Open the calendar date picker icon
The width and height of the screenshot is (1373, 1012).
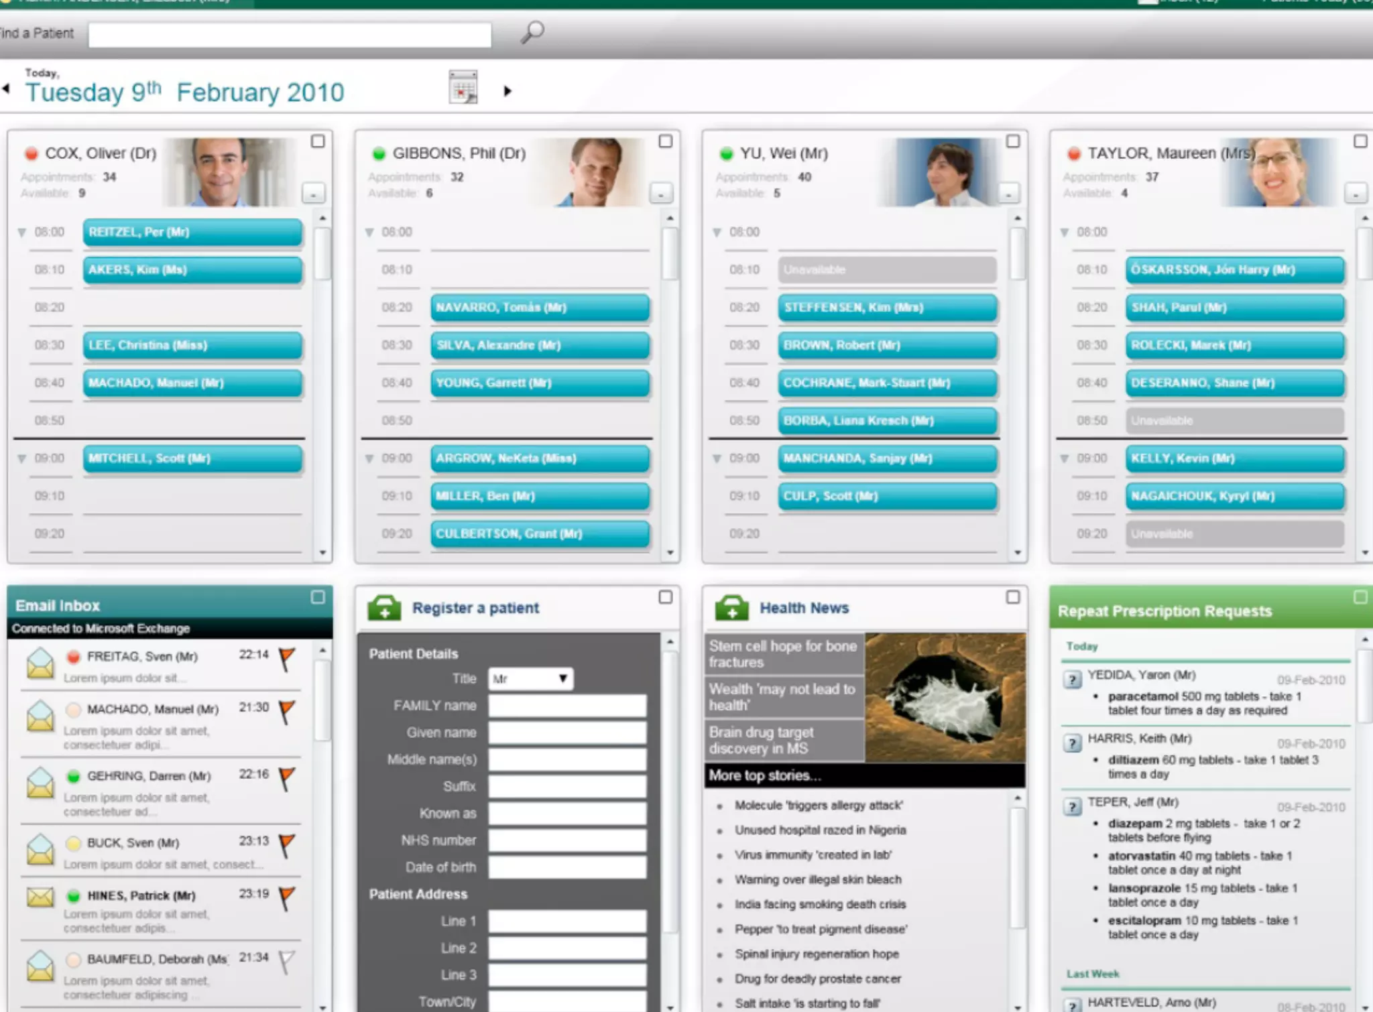coord(463,88)
